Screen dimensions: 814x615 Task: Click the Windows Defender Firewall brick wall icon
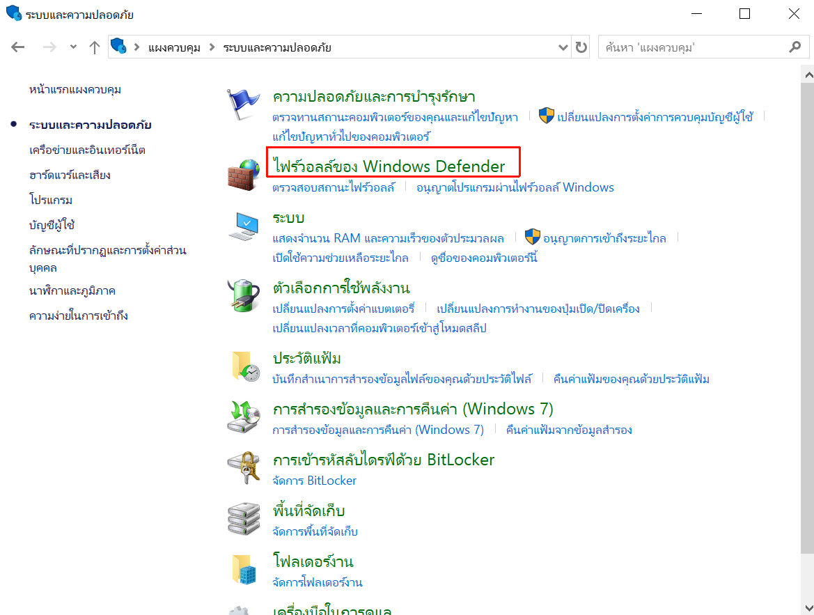click(243, 175)
